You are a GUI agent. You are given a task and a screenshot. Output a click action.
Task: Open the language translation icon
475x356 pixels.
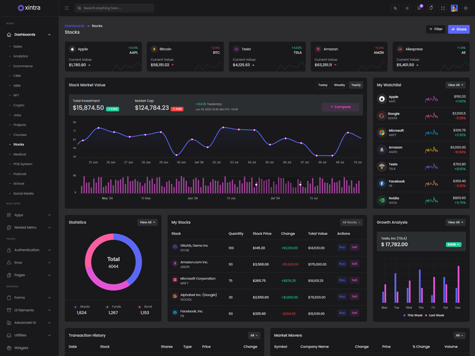pyautogui.click(x=395, y=8)
